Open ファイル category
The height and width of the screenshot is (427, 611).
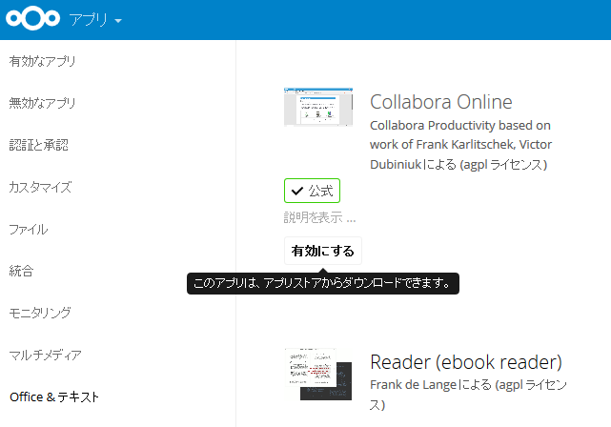29,230
